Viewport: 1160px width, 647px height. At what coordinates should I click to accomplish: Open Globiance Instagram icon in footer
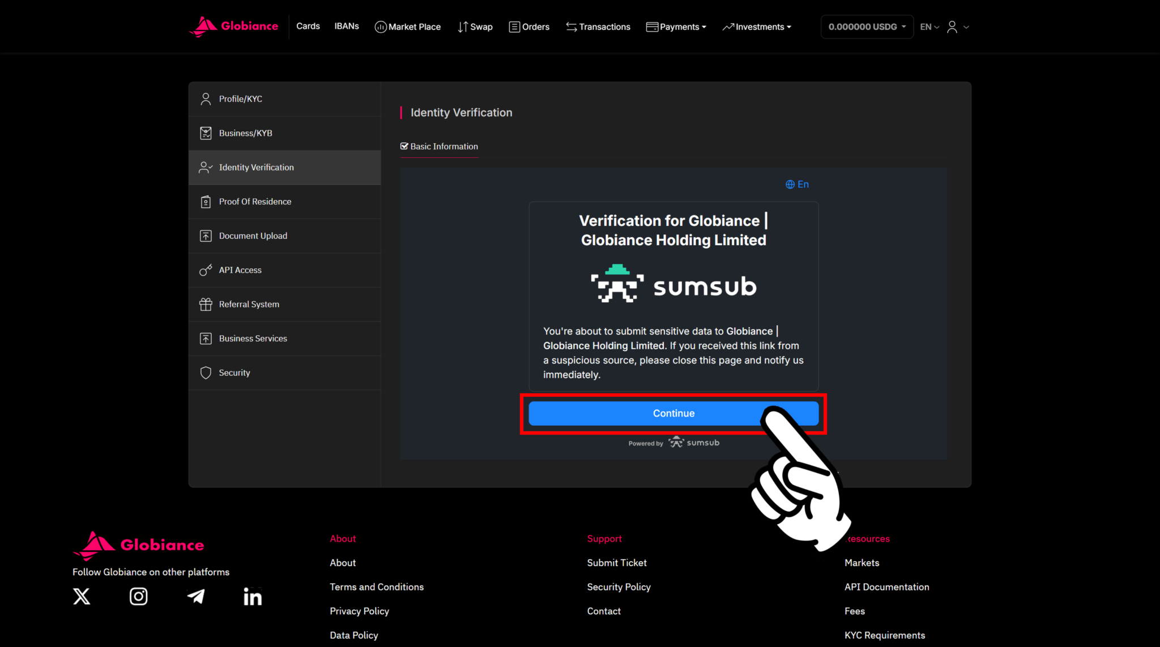tap(138, 596)
